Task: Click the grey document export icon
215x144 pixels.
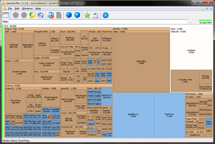Action: point(59,15)
